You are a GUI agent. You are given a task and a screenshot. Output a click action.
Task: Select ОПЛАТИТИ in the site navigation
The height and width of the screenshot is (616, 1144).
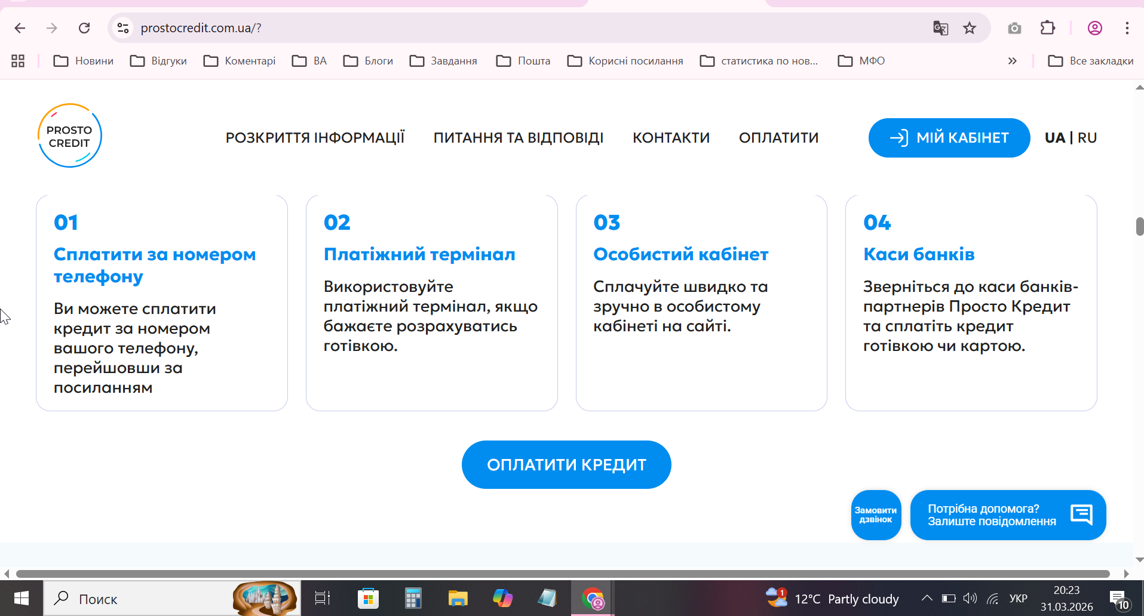coord(778,138)
